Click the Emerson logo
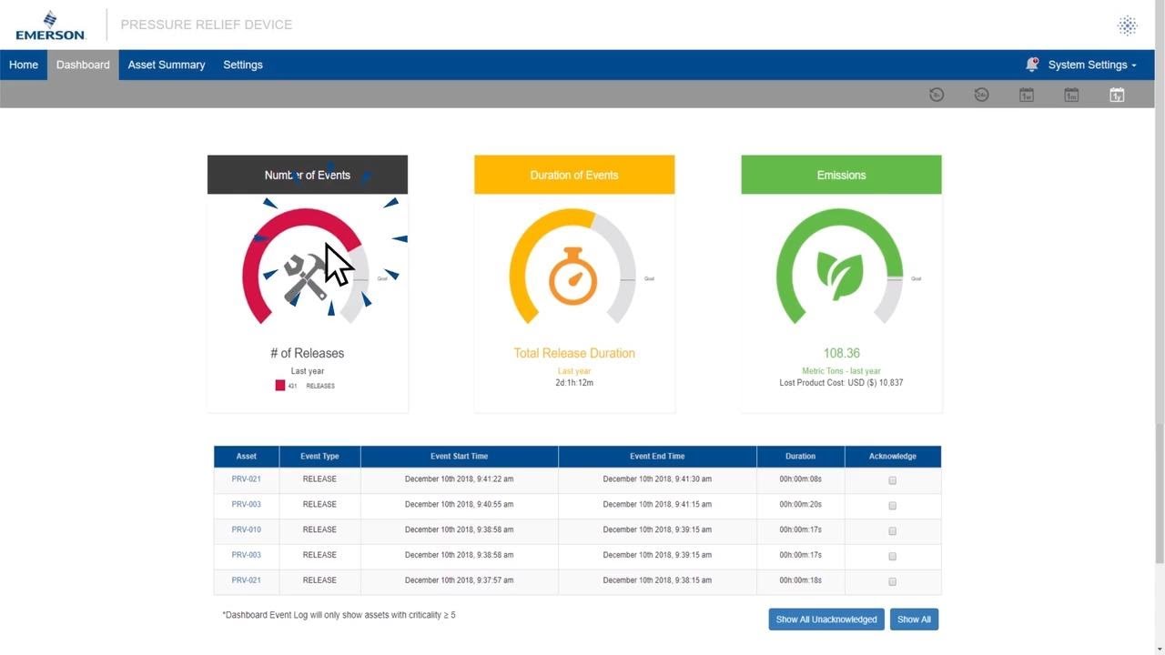Screen dimensions: 1165x655 (50, 25)
